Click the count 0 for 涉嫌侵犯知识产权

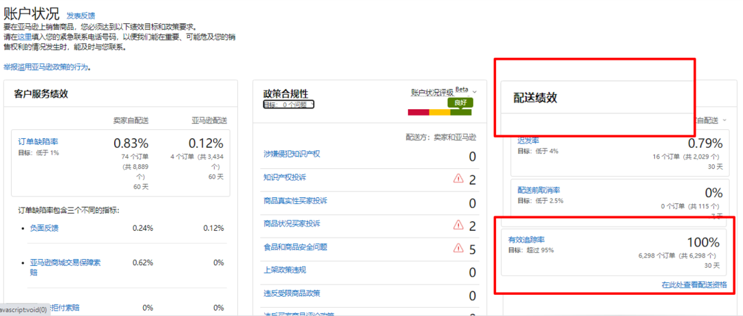pyautogui.click(x=472, y=157)
